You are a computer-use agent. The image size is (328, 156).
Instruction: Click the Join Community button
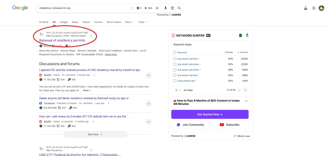tap(190, 125)
